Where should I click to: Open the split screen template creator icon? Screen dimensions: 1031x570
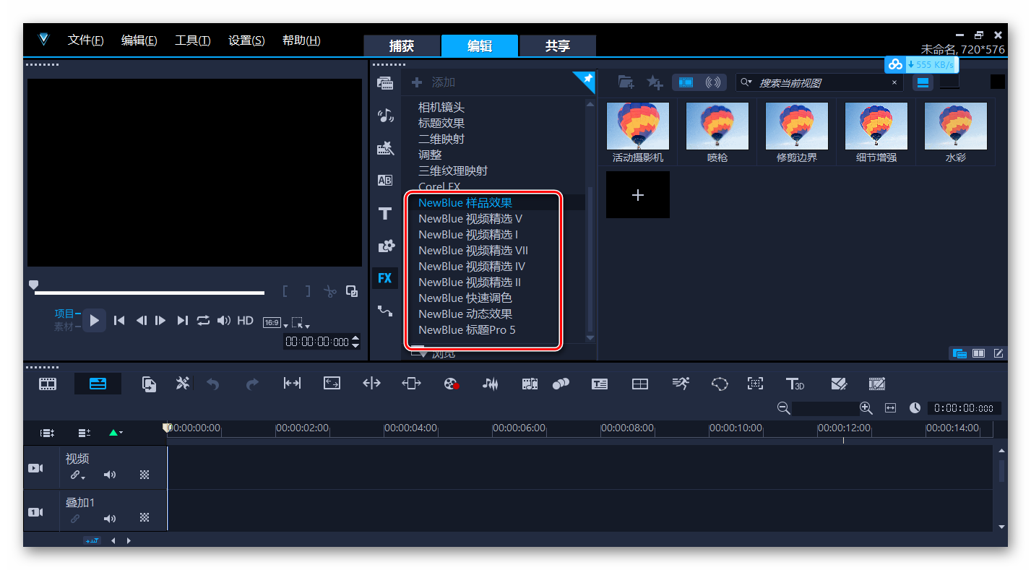click(640, 384)
